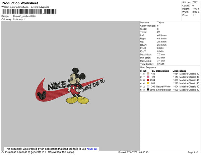Click the code 1223 cell

(x=176, y=83)
